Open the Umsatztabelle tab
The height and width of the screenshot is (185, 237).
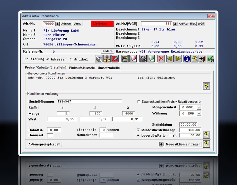[x=109, y=68]
